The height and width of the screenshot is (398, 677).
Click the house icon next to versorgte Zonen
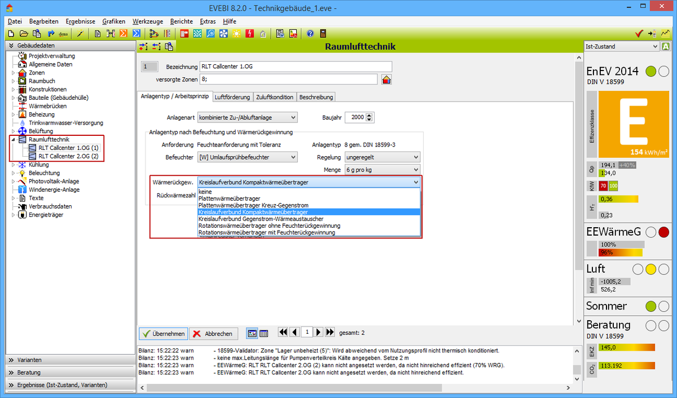click(386, 79)
